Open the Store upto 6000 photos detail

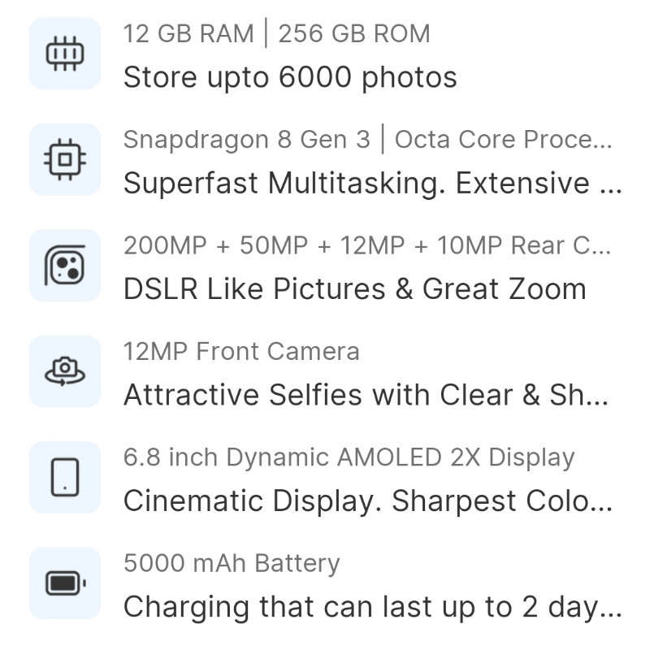(290, 77)
